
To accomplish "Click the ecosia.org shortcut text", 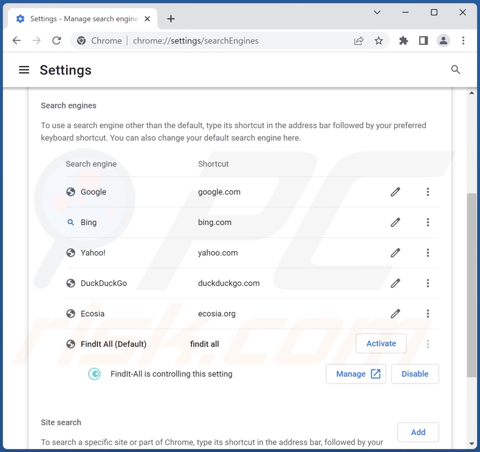I will [217, 314].
